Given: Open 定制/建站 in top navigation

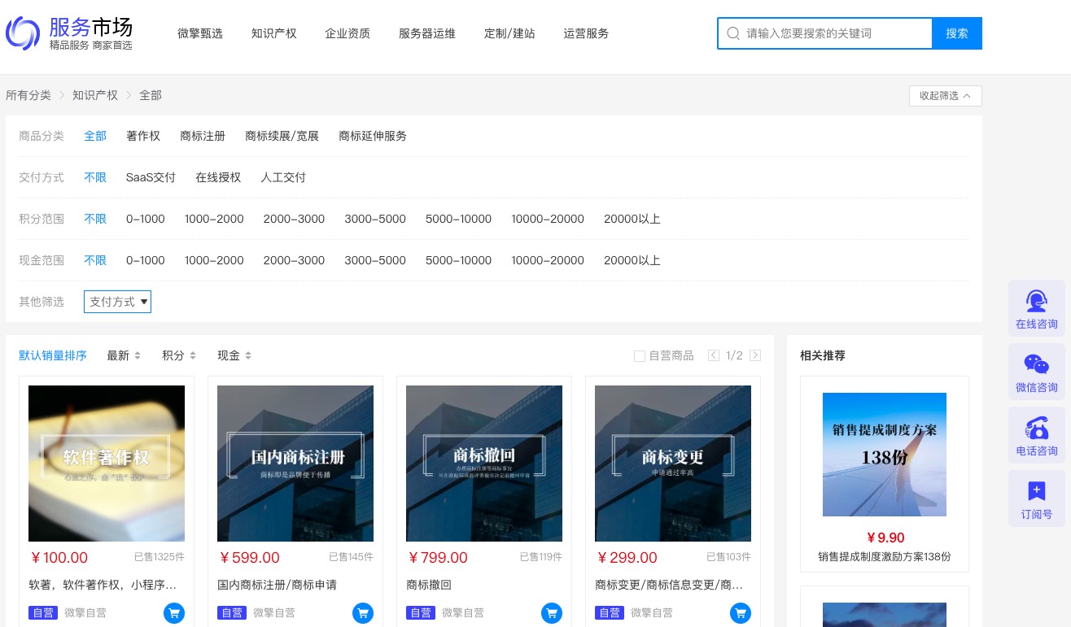Looking at the screenshot, I should pos(509,33).
